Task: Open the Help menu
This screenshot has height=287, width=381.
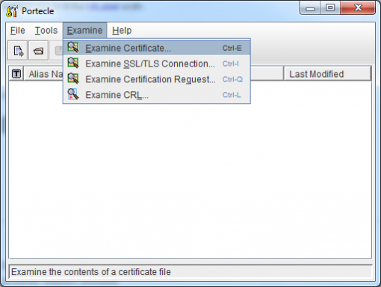Action: tap(122, 31)
